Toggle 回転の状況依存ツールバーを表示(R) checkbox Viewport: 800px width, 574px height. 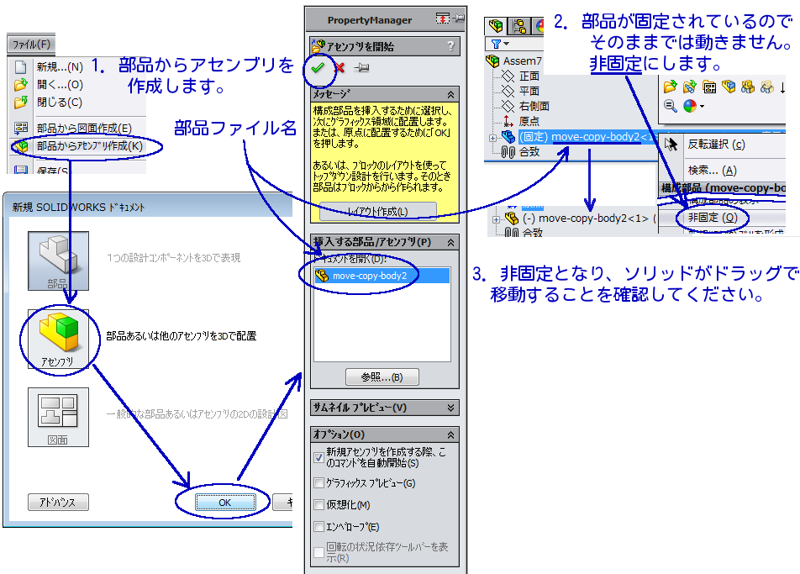pos(318,552)
